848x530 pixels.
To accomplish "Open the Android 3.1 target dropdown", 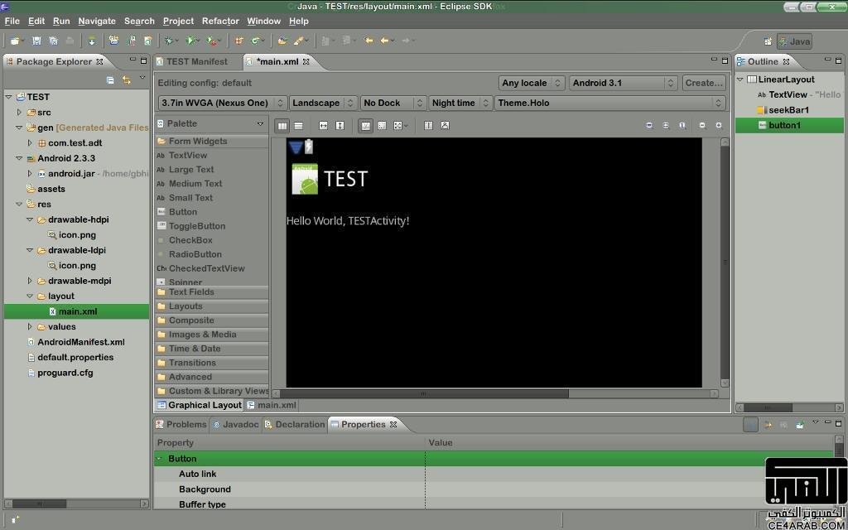I will pyautogui.click(x=624, y=83).
